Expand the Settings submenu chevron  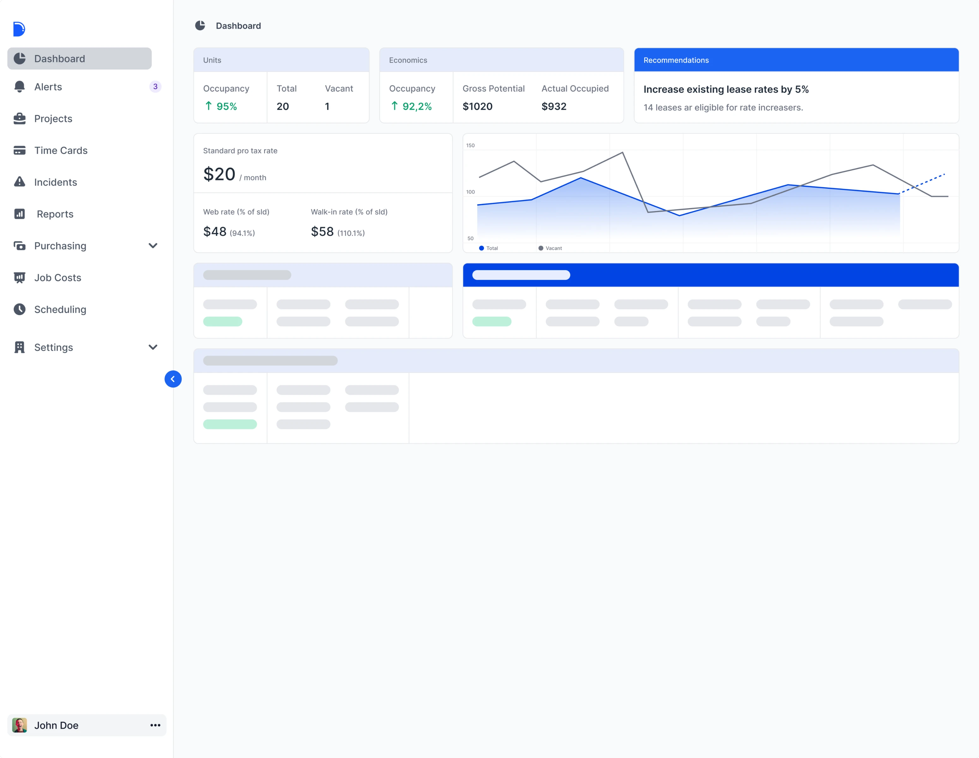click(x=153, y=347)
